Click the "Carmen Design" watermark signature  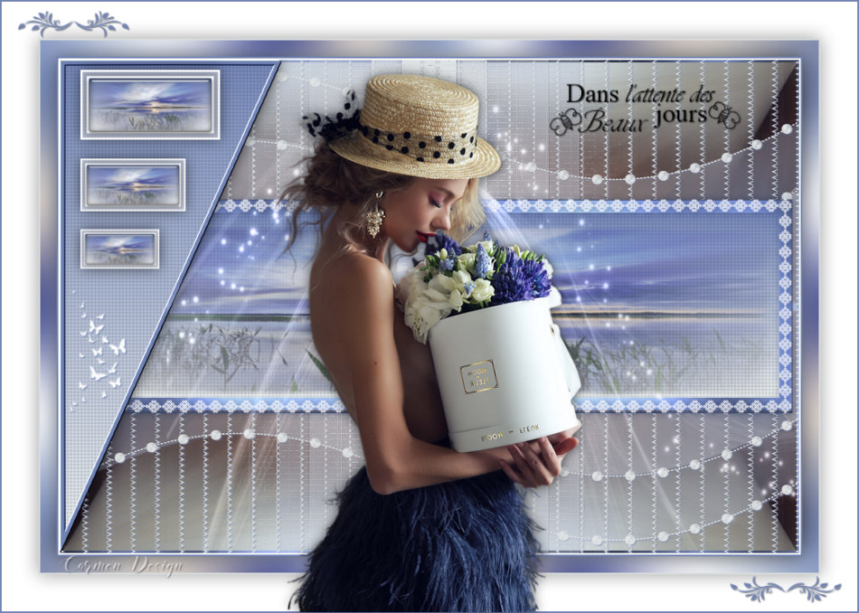coord(124,567)
